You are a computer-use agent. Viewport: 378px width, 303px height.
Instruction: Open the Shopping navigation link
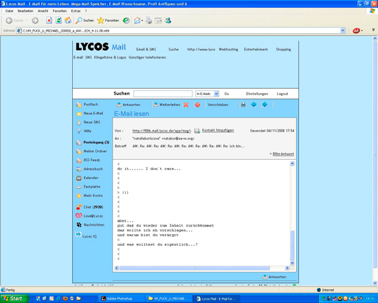(283, 50)
